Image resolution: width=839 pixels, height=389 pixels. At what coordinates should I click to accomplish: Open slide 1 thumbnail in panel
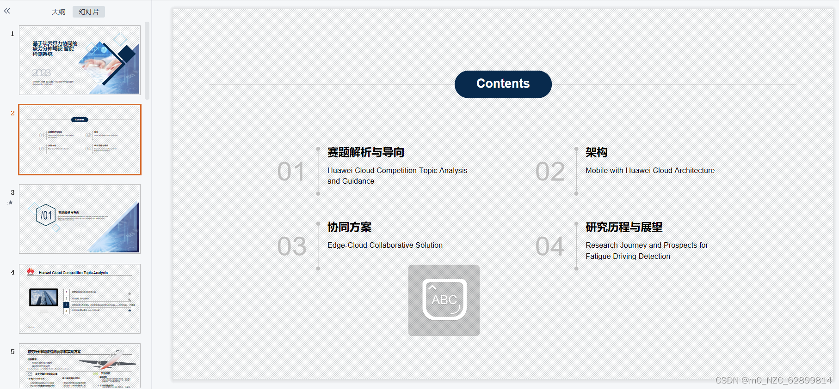(x=80, y=60)
